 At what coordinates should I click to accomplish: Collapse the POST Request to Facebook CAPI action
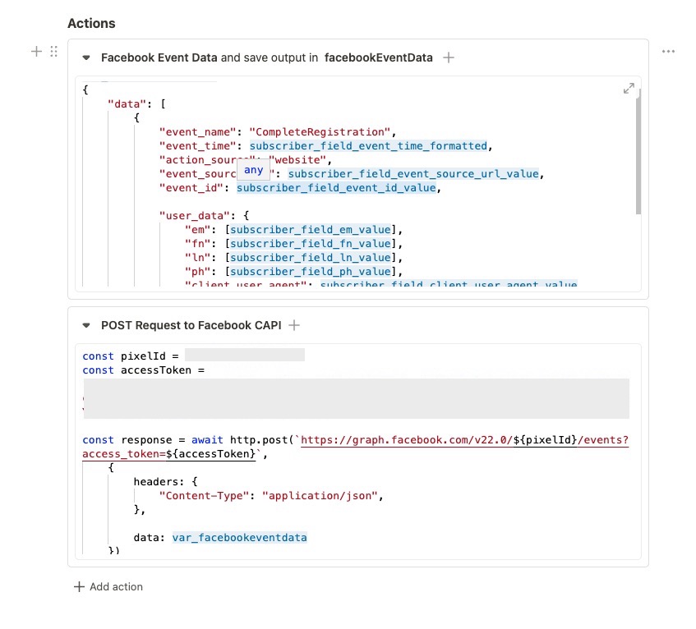(x=86, y=325)
